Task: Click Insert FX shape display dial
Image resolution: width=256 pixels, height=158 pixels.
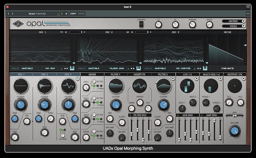Action: click(140, 86)
